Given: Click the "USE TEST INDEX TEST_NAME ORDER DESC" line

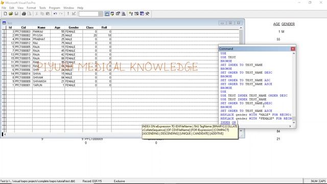Looking at the screenshot, I should 254,96.
